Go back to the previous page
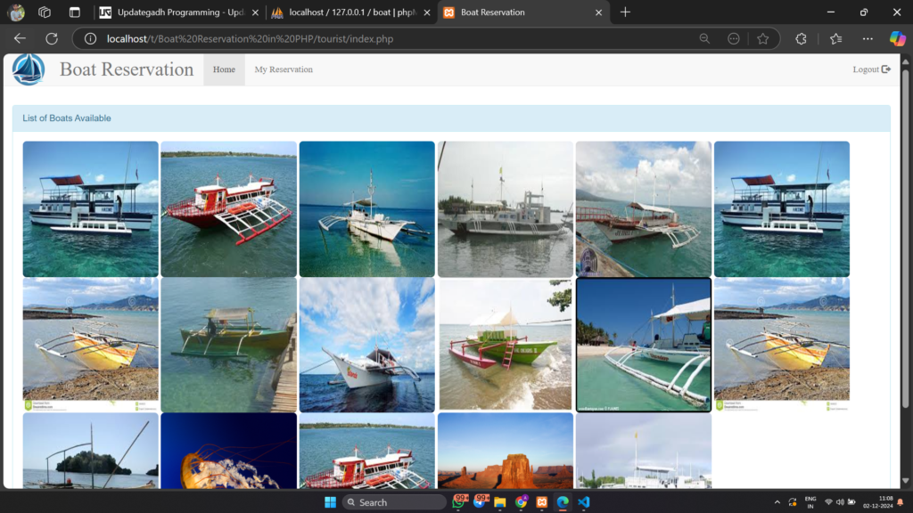913x513 pixels. pos(20,39)
